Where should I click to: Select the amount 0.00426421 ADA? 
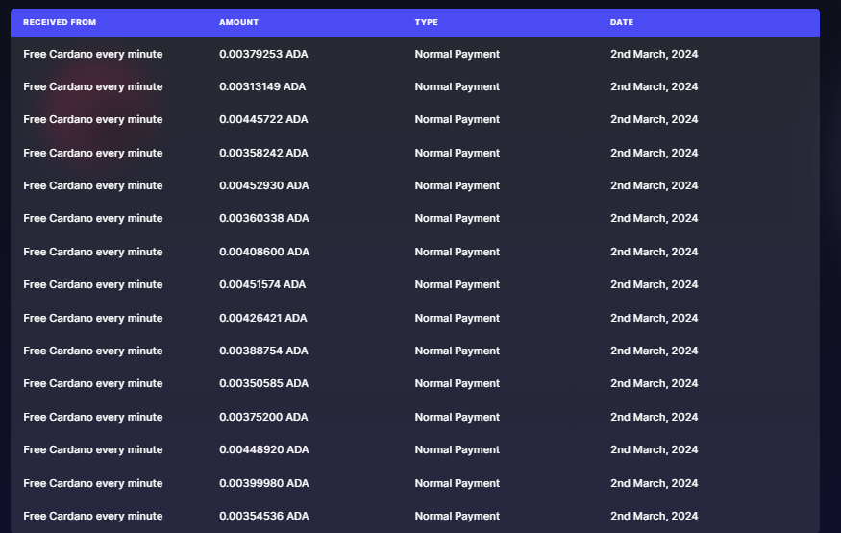[x=262, y=319]
